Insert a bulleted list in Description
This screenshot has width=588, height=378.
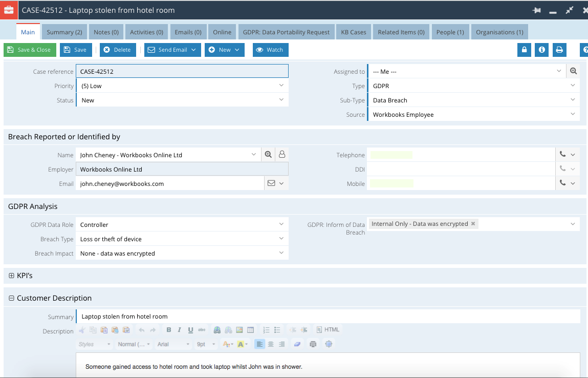click(x=277, y=330)
